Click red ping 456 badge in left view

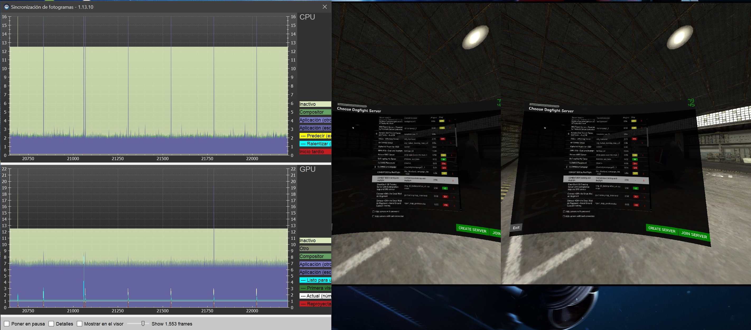pyautogui.click(x=446, y=205)
